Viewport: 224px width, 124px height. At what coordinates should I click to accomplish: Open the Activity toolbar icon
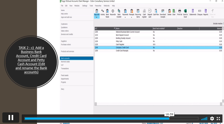point(103,11)
